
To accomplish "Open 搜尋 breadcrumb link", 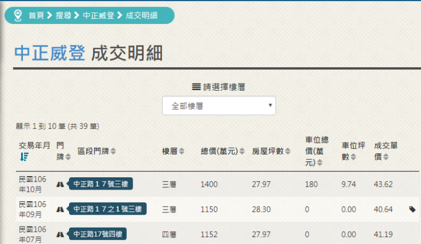I will (x=63, y=15).
